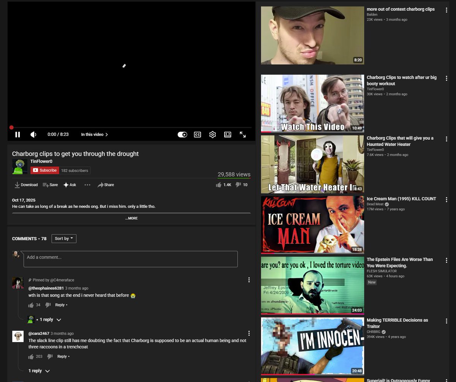Open @cara2467 profile avatar
This screenshot has height=382, width=456.
coord(18,336)
